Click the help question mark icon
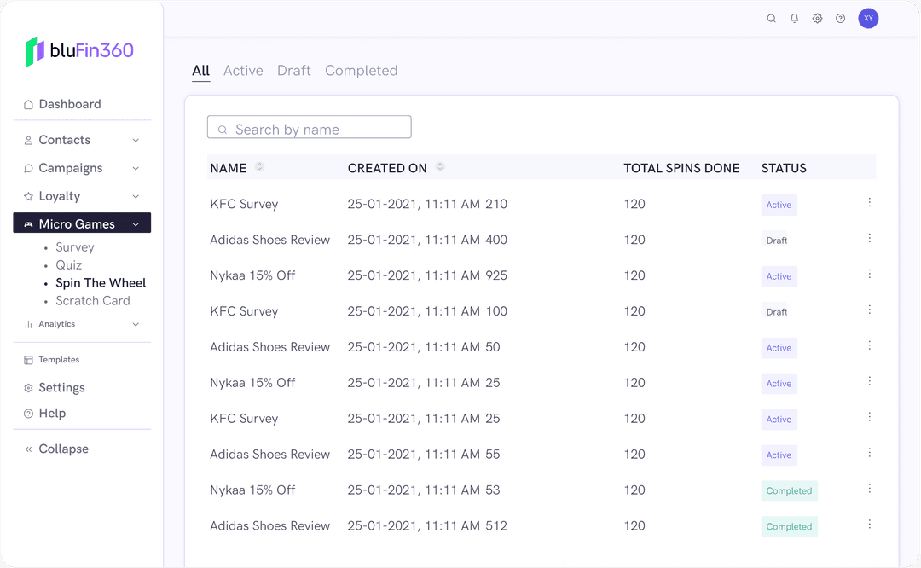The width and height of the screenshot is (921, 568). 840,19
